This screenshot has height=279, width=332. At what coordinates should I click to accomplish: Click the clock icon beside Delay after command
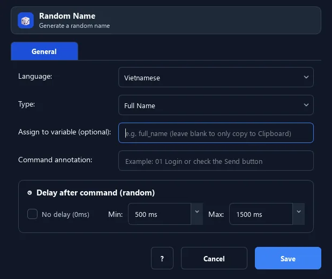pos(29,193)
